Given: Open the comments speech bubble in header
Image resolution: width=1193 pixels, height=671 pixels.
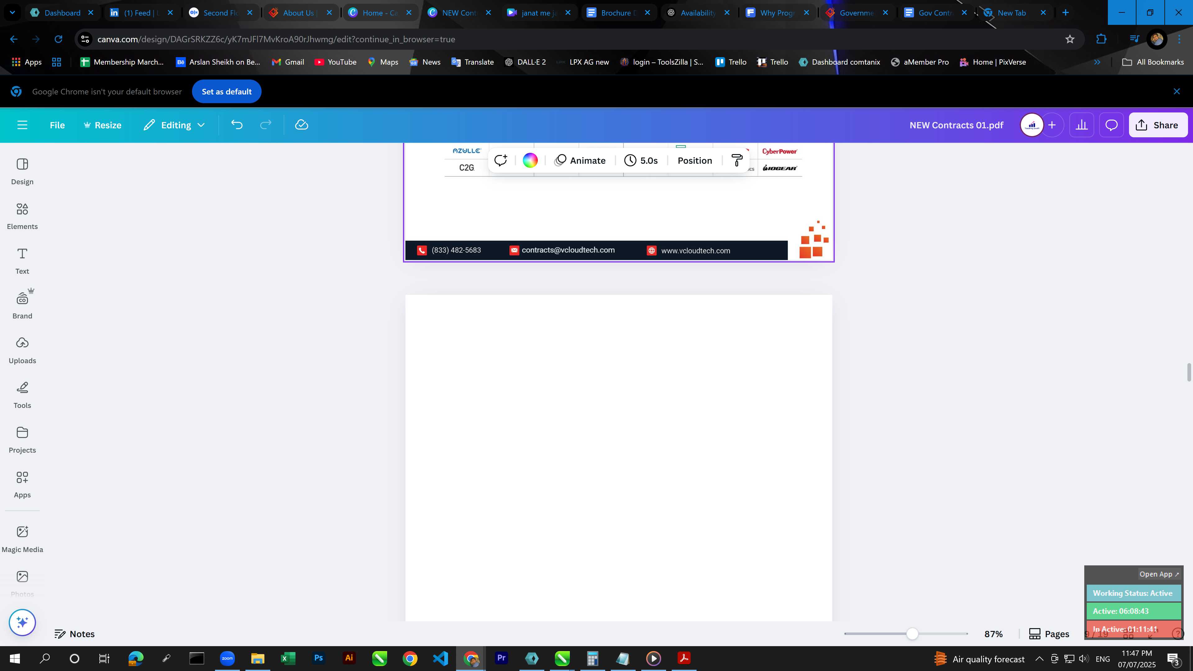Looking at the screenshot, I should tap(1112, 125).
